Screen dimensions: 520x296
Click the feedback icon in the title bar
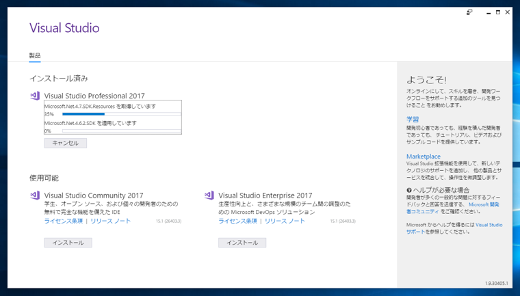[469, 12]
